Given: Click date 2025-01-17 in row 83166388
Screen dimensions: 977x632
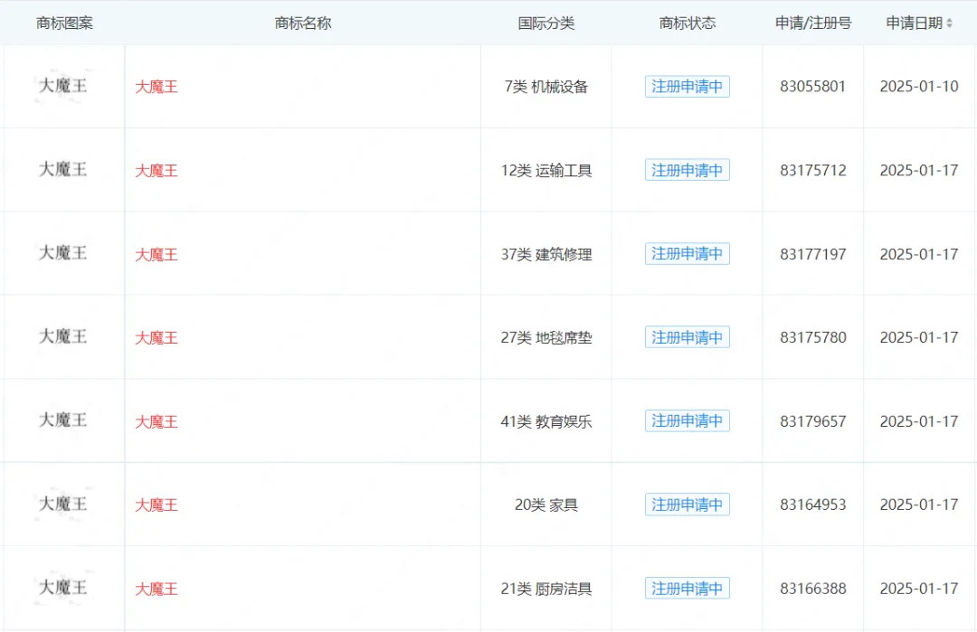Looking at the screenshot, I should coord(919,589).
